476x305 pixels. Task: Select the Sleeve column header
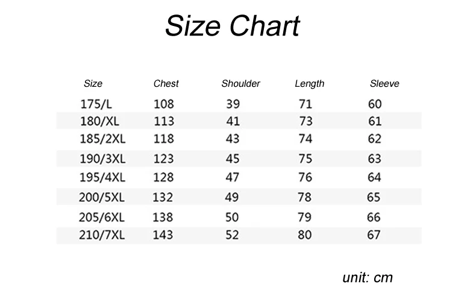(384, 84)
